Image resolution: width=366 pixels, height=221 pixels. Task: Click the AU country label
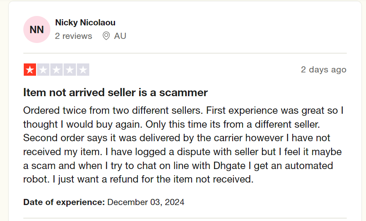click(x=120, y=36)
